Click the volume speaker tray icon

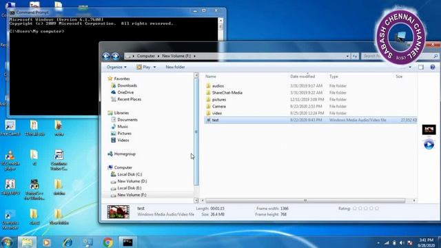pyautogui.click(x=402, y=242)
